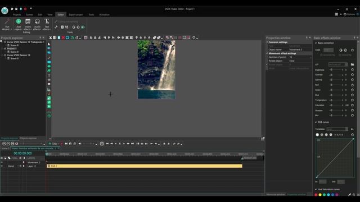The height and width of the screenshot is (202, 360).
Task: Click rotate clockwise icon in Basic effects
Action: 341,50
